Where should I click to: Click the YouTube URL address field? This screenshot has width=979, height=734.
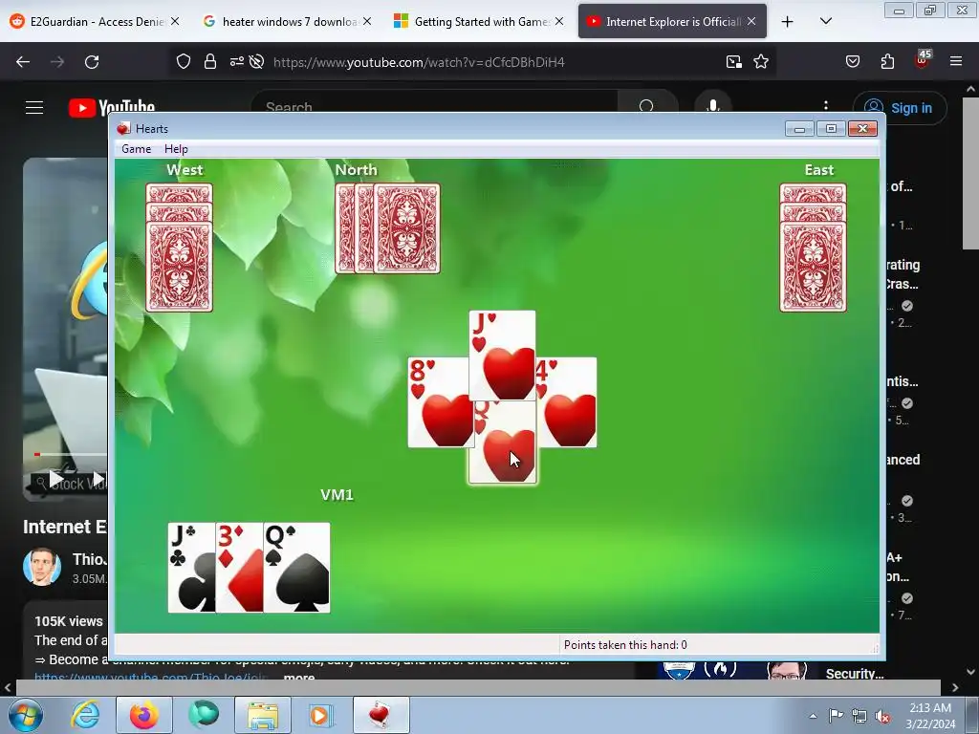pos(419,62)
